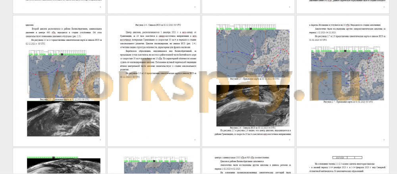
Task: Click the small table row on the bottom-right page
Action: click(x=347, y=158)
